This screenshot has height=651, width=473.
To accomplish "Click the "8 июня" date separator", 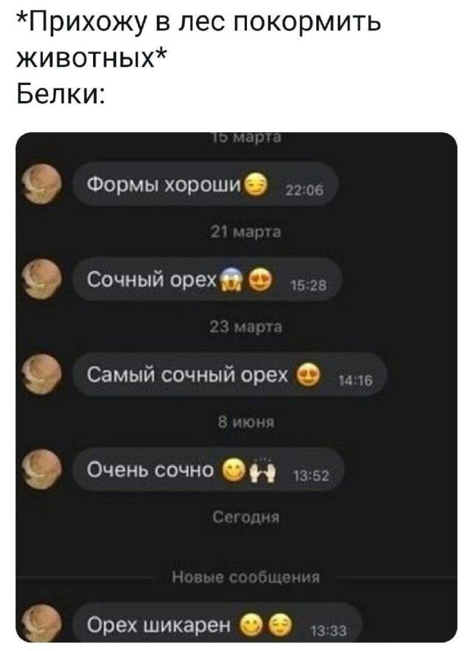I will point(246,423).
